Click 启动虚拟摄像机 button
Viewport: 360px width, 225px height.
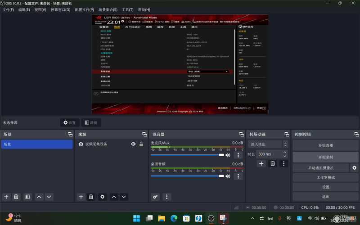[x=321, y=168]
